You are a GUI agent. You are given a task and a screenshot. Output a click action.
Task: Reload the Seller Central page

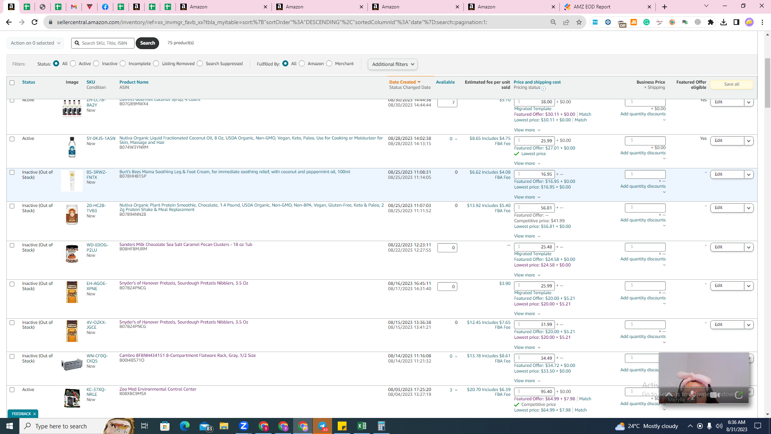[35, 22]
